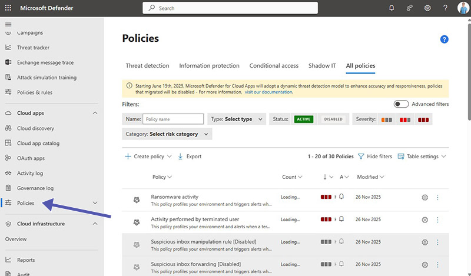Open Overview under Cloud infrastructure

pyautogui.click(x=16, y=239)
